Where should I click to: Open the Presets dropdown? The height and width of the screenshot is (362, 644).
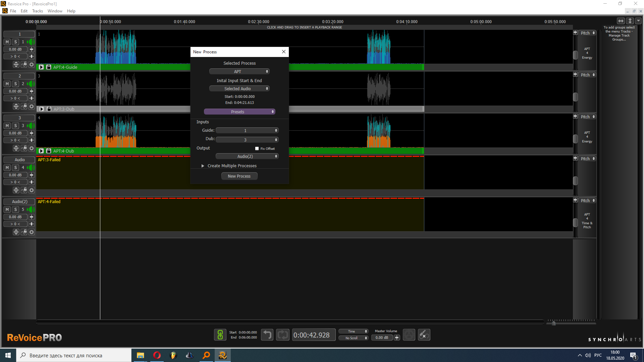(x=239, y=112)
